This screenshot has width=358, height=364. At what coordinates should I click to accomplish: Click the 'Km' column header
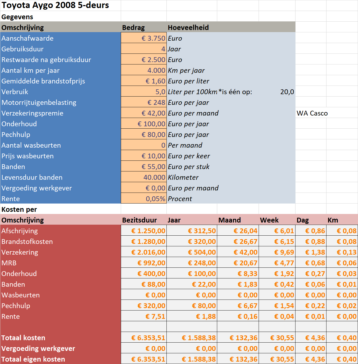pos(342,220)
